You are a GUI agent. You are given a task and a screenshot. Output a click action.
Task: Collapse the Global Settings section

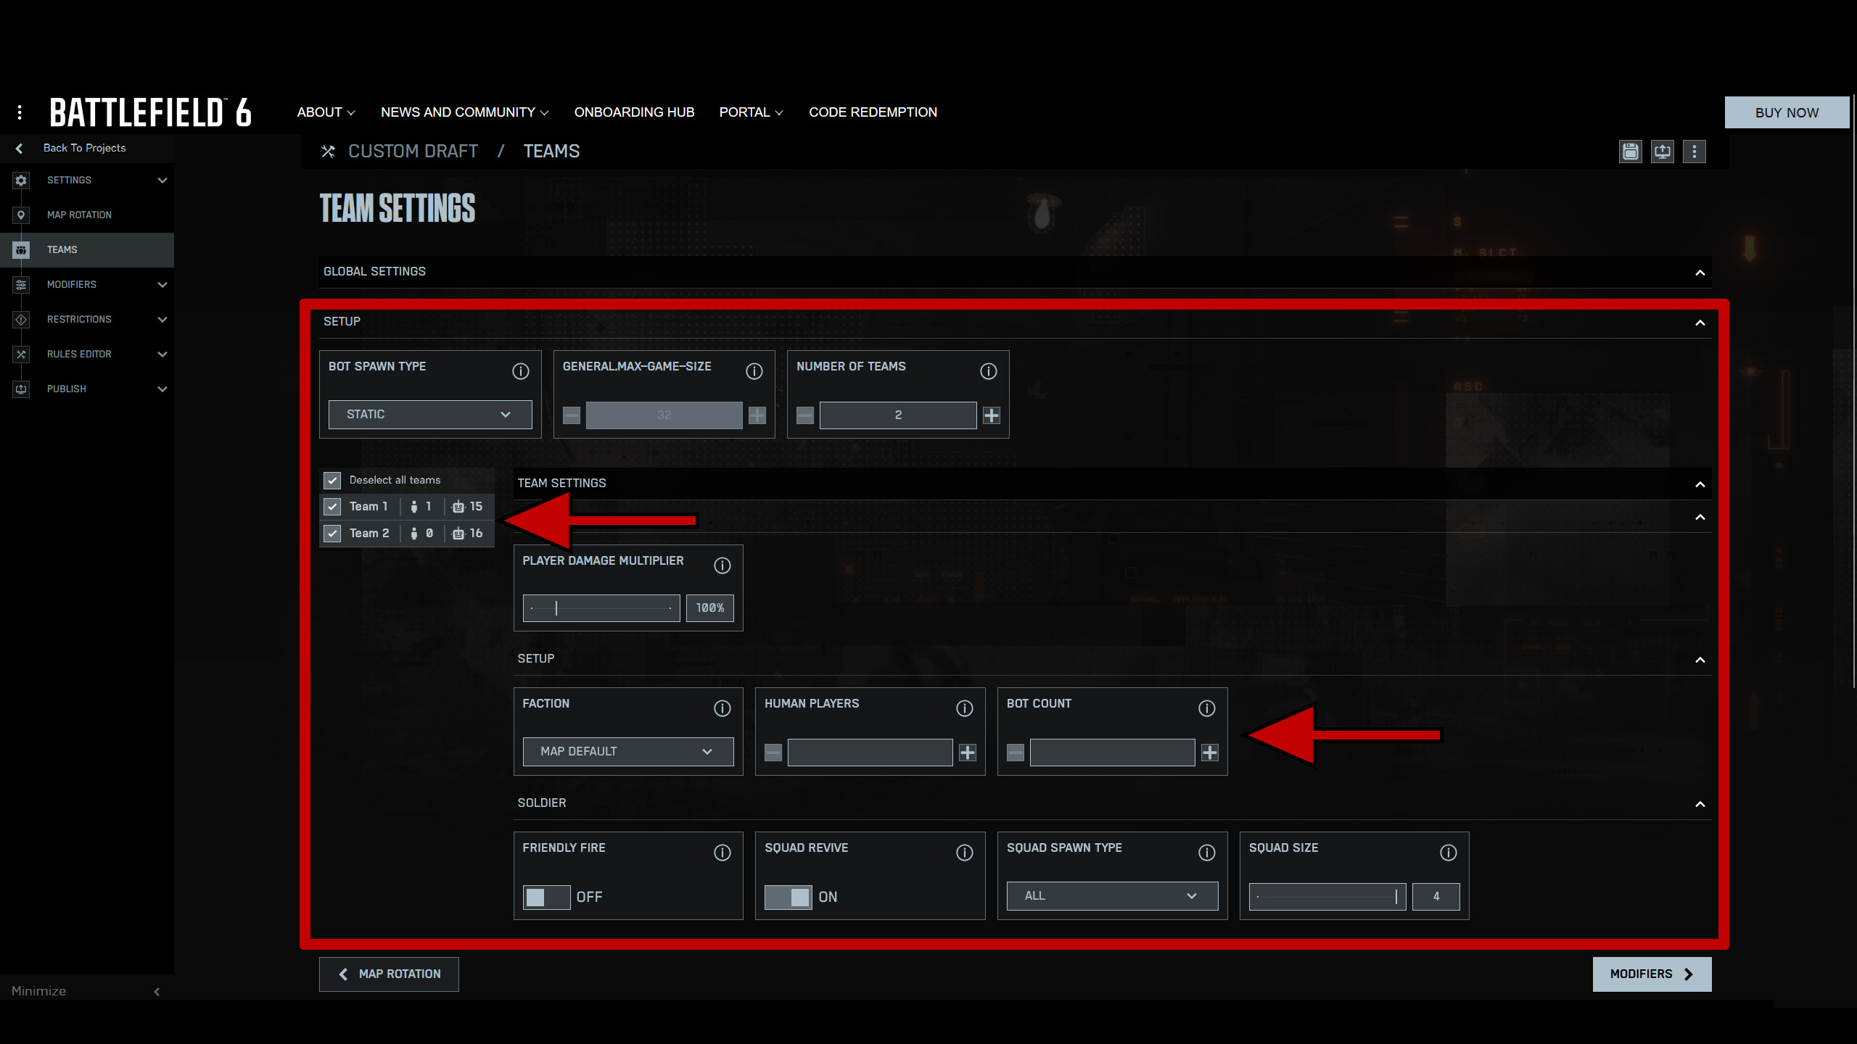click(1700, 273)
